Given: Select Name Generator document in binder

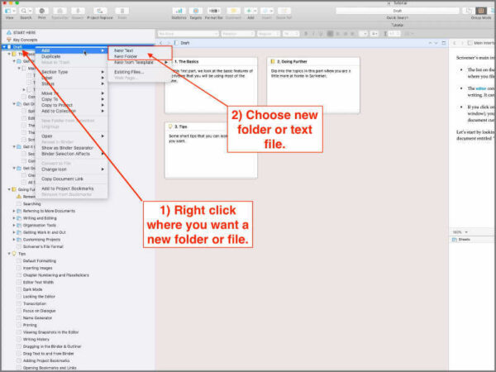Looking at the screenshot, I should point(37,318).
